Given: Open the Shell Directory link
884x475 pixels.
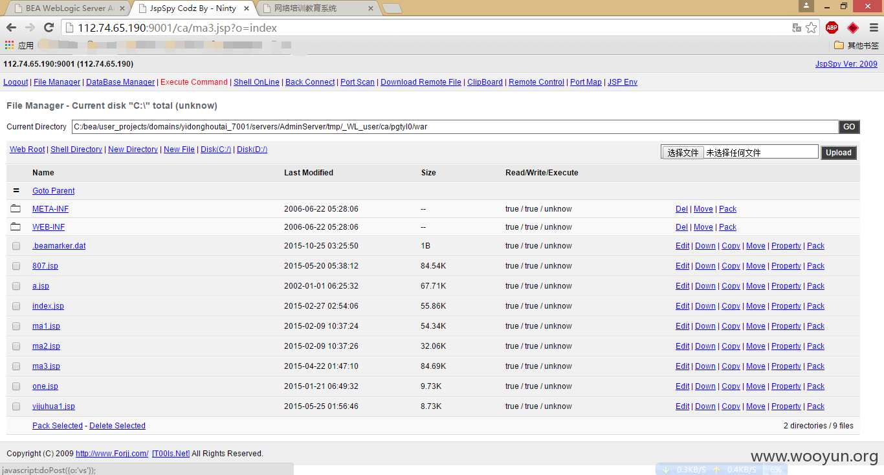Looking at the screenshot, I should (x=76, y=149).
